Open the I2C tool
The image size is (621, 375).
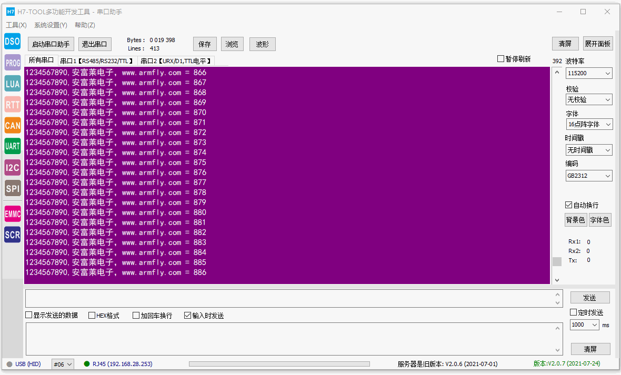(12, 167)
